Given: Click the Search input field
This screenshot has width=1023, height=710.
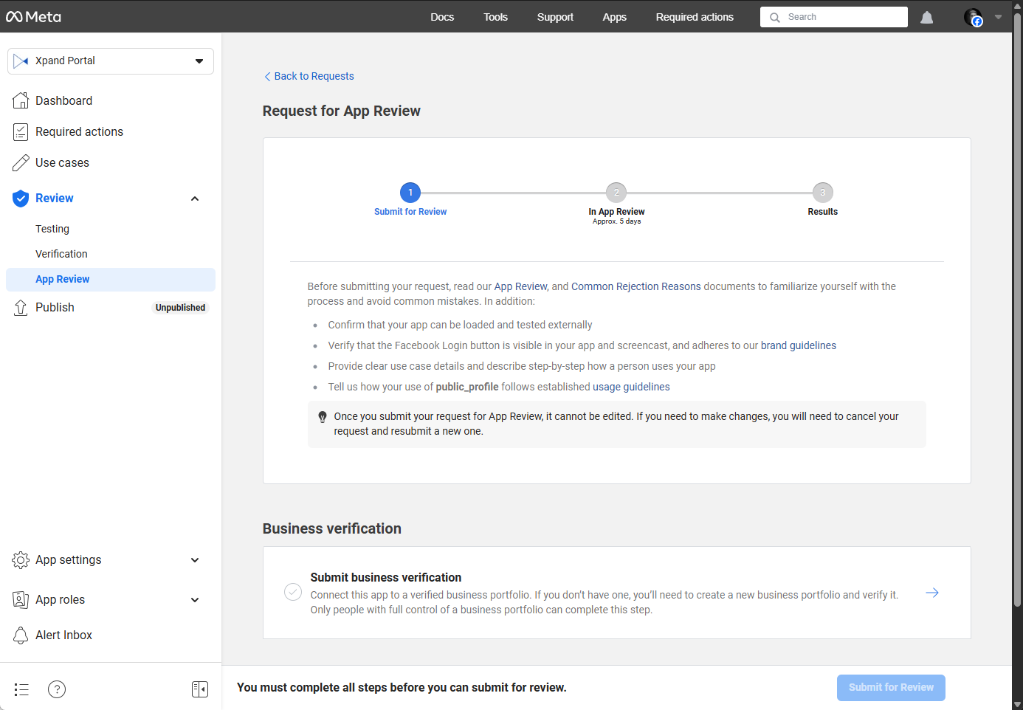Looking at the screenshot, I should [834, 17].
